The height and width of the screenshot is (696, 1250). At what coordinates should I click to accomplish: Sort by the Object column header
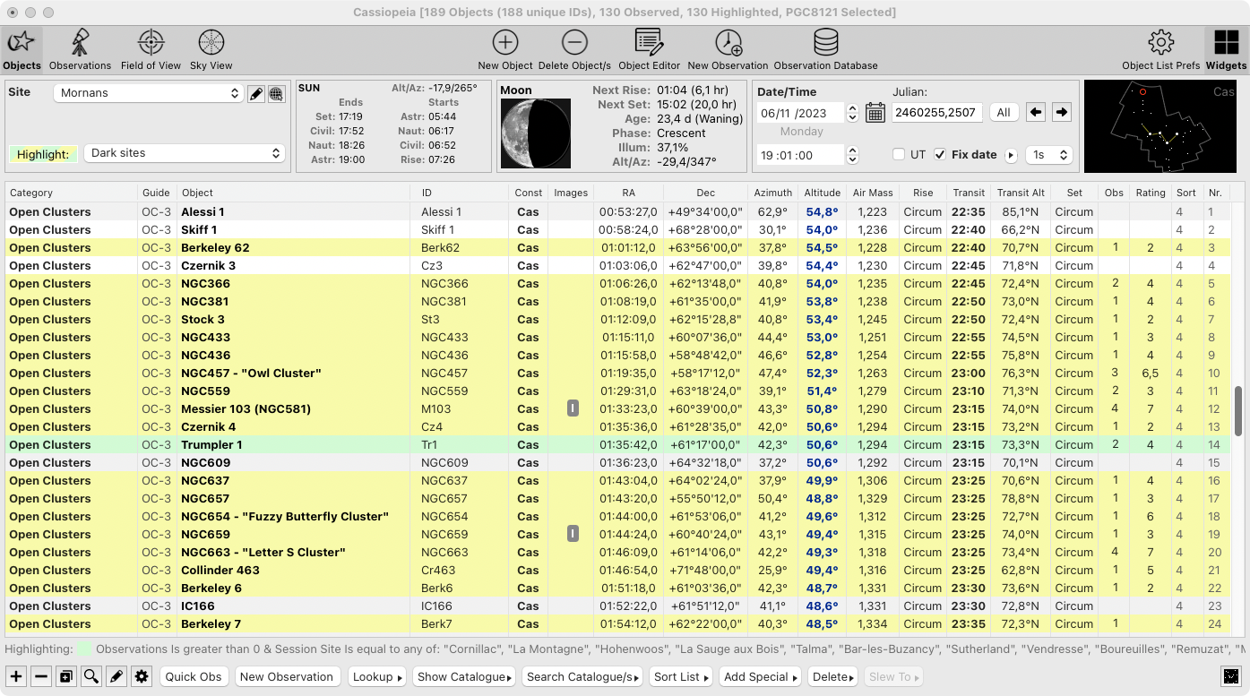293,193
